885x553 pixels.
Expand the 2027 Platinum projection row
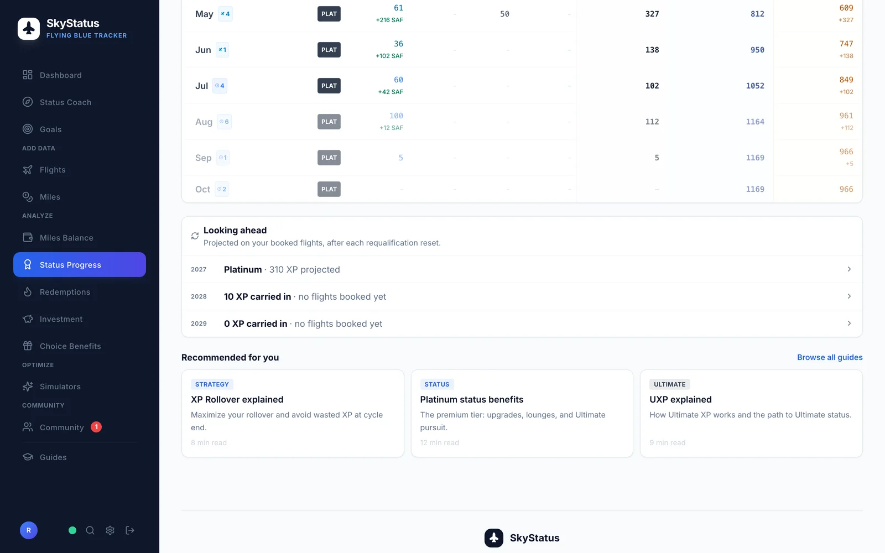tap(522, 269)
